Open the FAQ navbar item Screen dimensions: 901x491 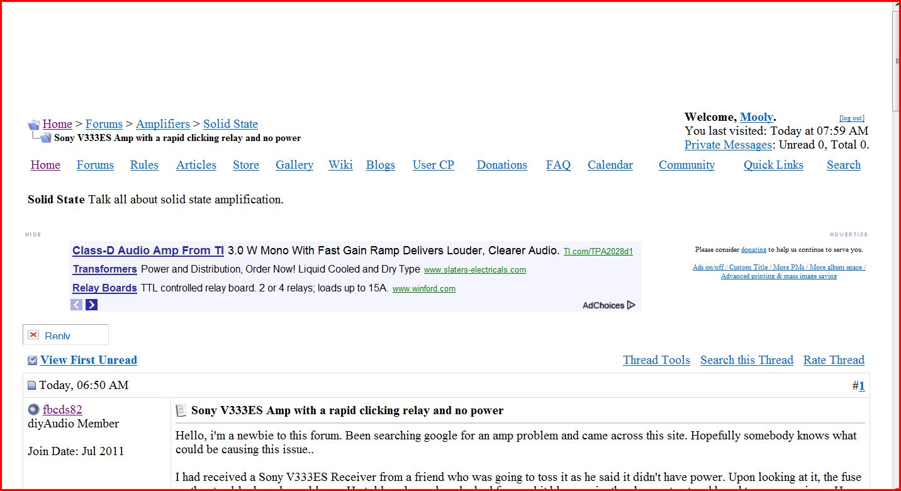coord(558,165)
